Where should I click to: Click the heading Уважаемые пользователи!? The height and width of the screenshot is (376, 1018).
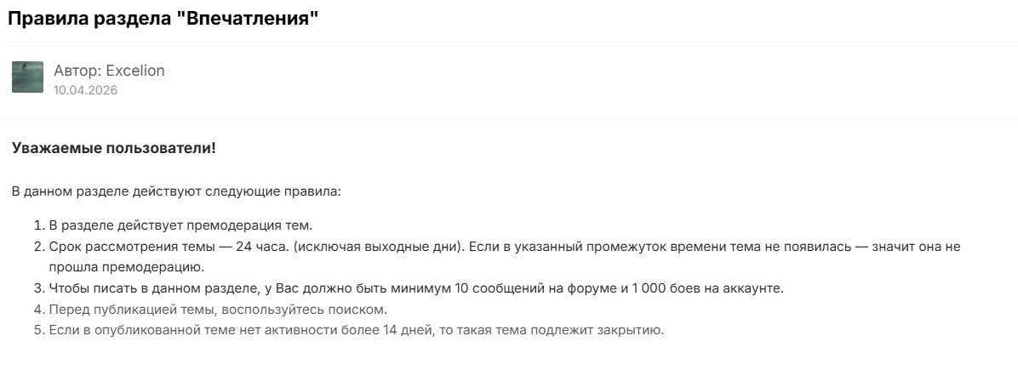click(113, 148)
